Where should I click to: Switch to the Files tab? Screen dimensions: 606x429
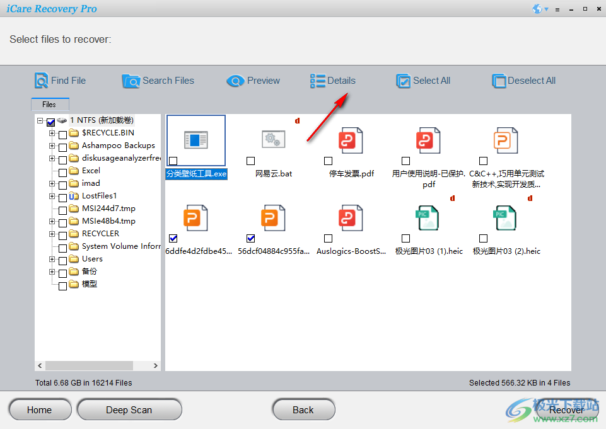click(x=50, y=104)
